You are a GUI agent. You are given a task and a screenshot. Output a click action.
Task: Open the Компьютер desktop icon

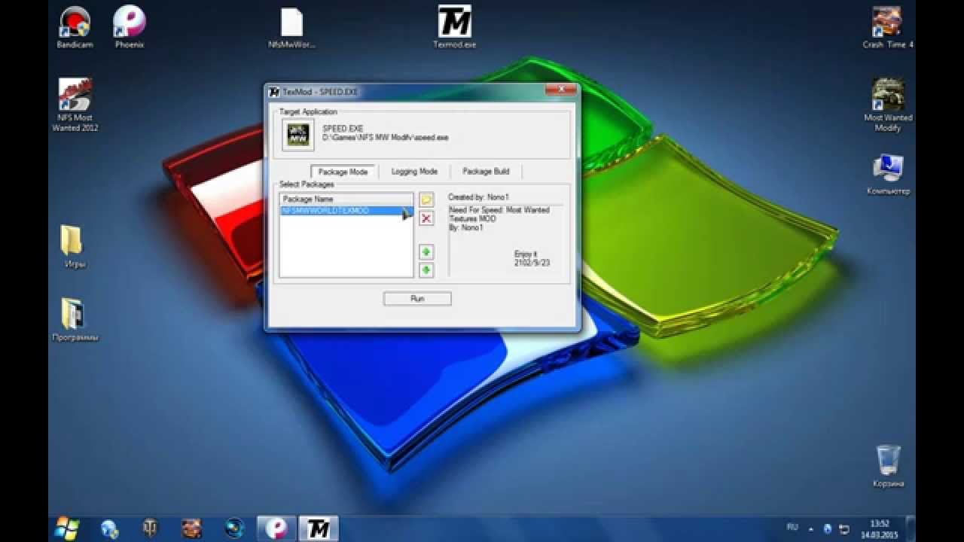(x=888, y=175)
